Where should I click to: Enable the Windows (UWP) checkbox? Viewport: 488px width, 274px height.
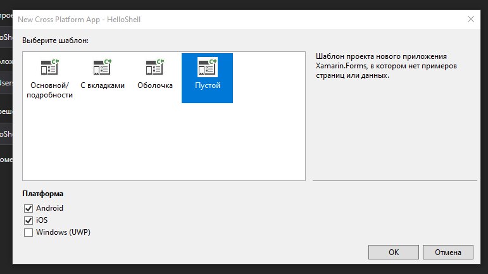[28, 233]
